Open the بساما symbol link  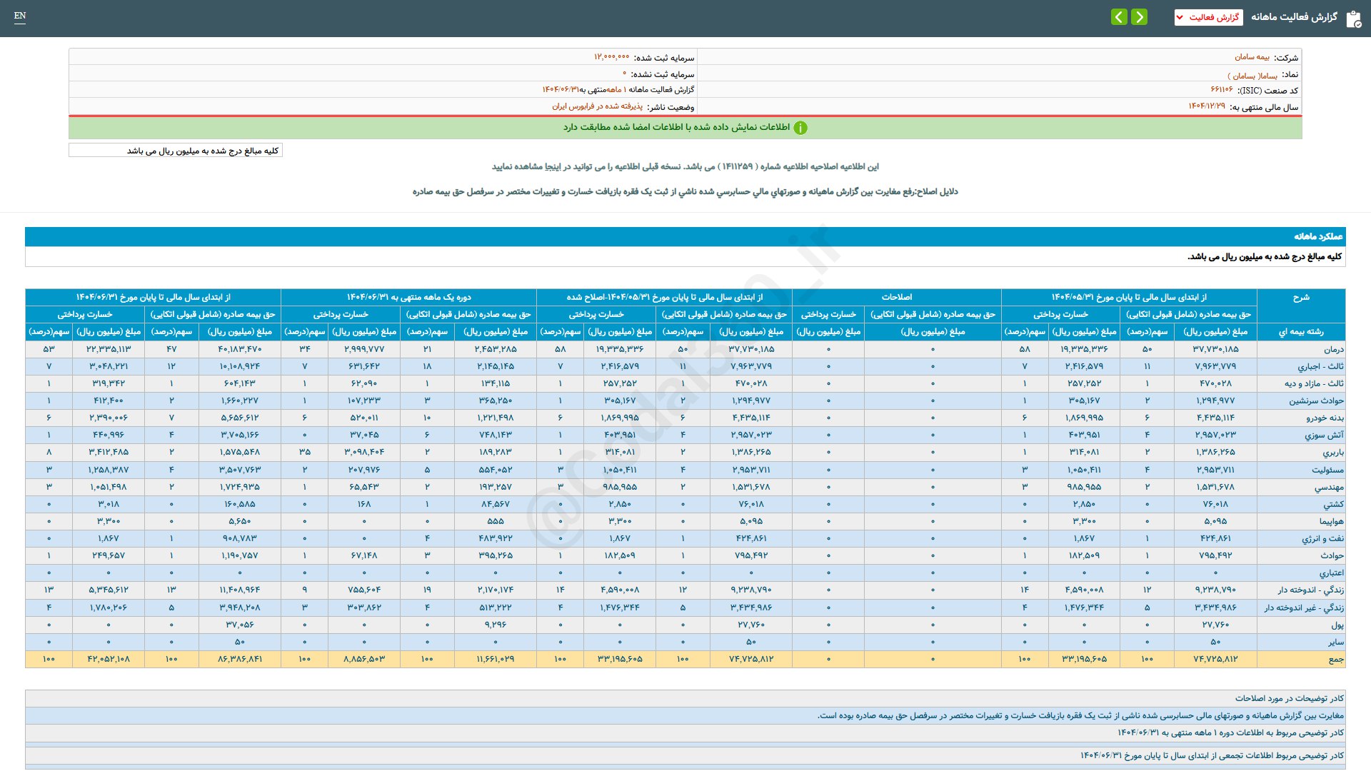1252,75
